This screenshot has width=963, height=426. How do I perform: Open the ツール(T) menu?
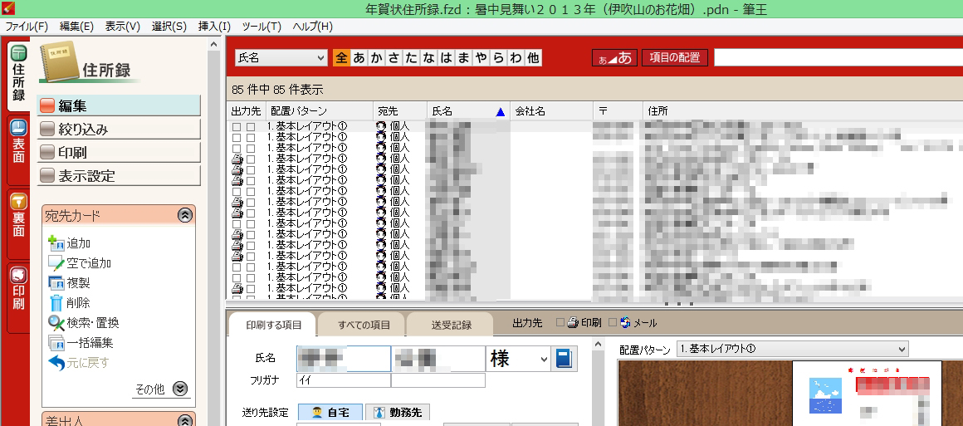261,27
